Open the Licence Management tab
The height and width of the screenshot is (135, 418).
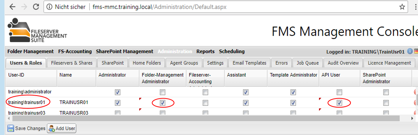coord(389,63)
